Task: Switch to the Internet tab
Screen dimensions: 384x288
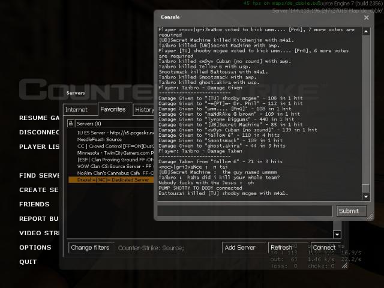Action: click(x=80, y=110)
